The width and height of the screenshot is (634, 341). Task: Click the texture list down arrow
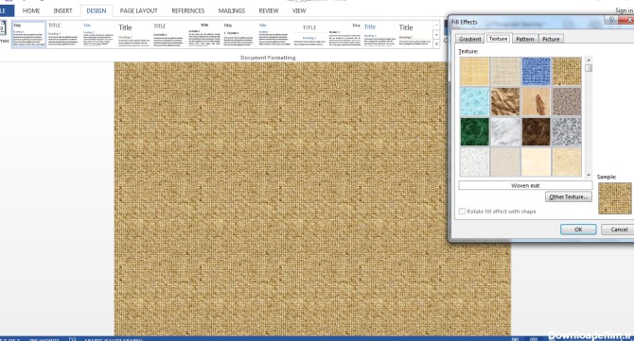589,175
